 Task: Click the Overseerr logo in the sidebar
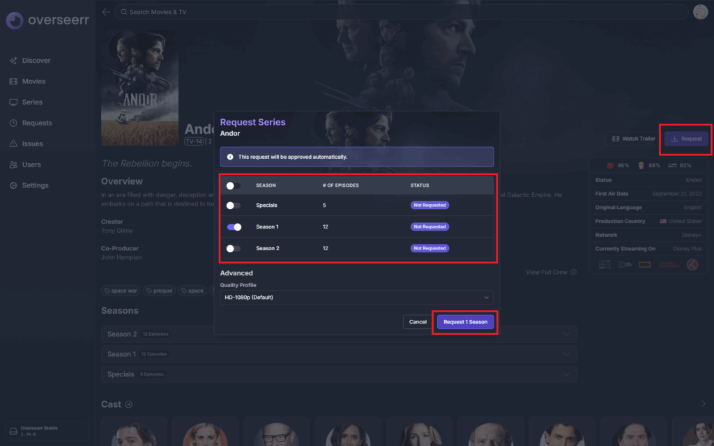[x=47, y=20]
